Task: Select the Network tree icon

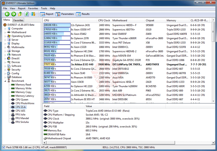Action: tap(9, 55)
